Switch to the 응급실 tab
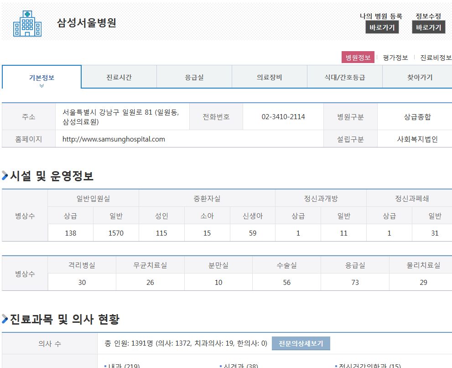 pos(194,77)
